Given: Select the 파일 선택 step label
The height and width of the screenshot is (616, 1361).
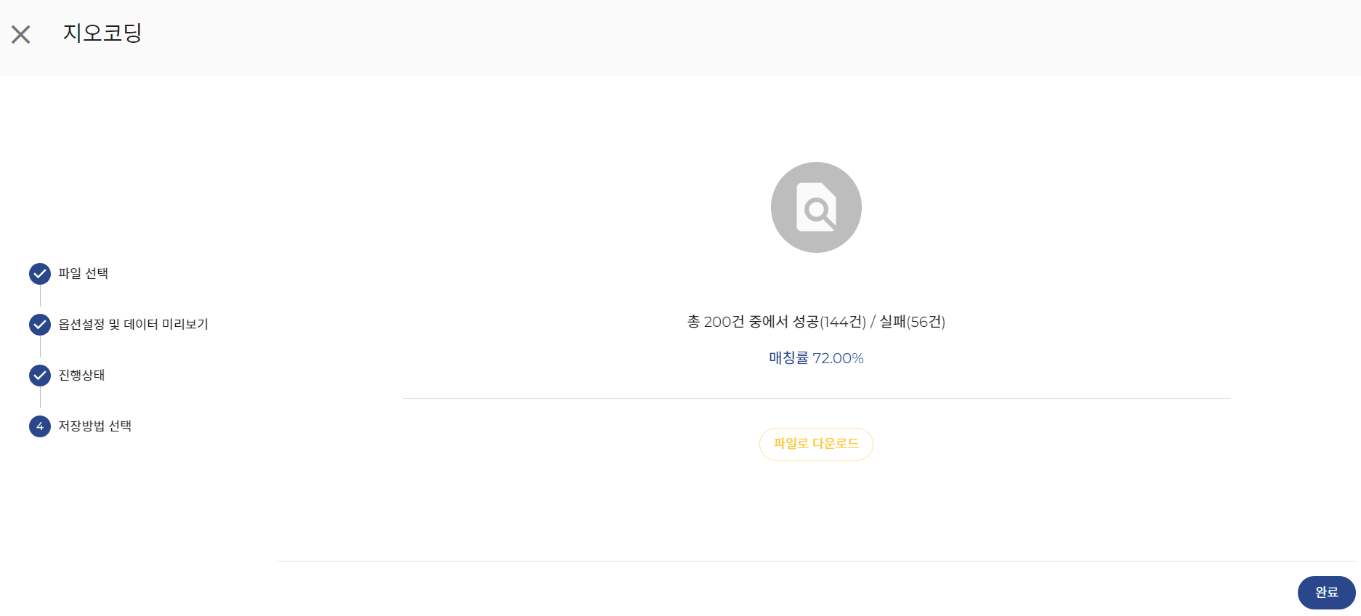Looking at the screenshot, I should [83, 274].
